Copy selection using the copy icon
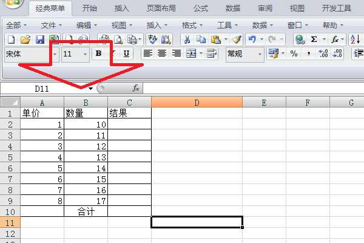Viewport: 364px width, 243px height. 201,39
